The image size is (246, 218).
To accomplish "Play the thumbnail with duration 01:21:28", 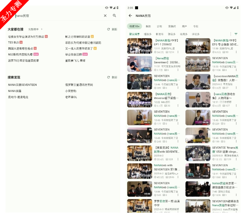I will click(x=140, y=171).
